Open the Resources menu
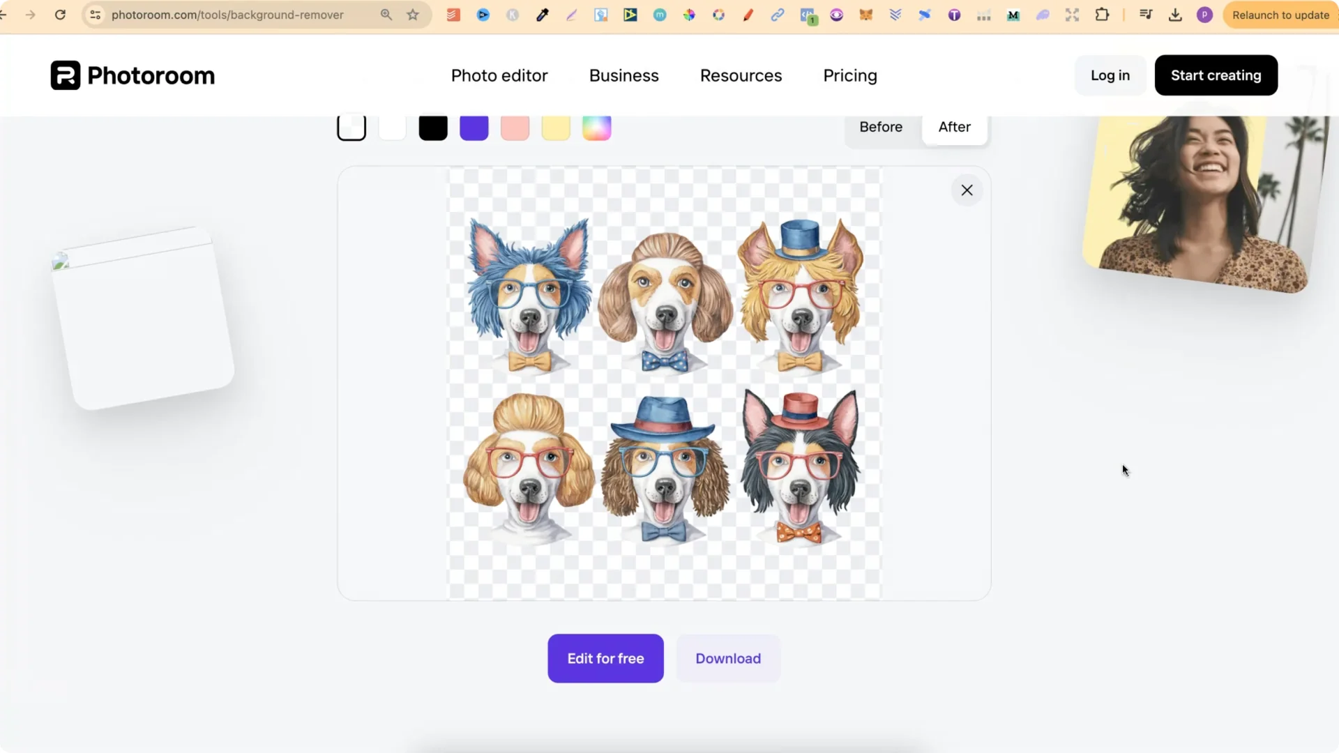Viewport: 1339px width, 753px height. click(741, 75)
